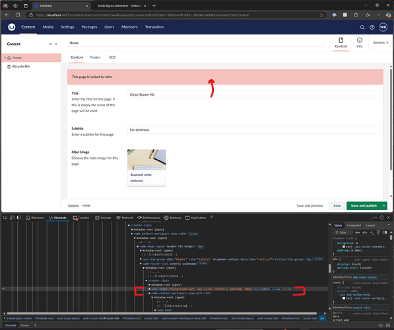Open the three dots menu beside Content header

pos(51,44)
